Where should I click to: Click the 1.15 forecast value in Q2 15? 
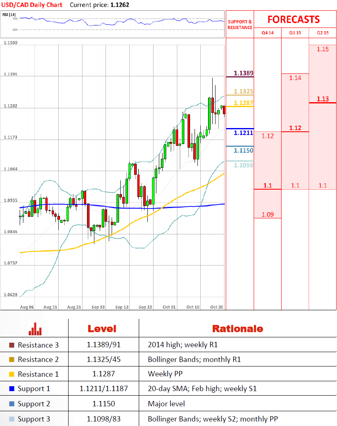tap(323, 49)
